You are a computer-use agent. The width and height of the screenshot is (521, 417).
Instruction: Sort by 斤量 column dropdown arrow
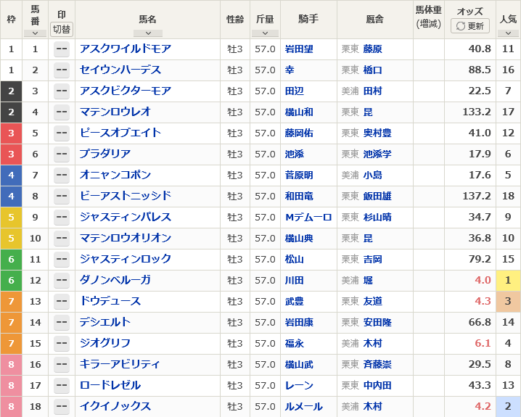tap(265, 33)
